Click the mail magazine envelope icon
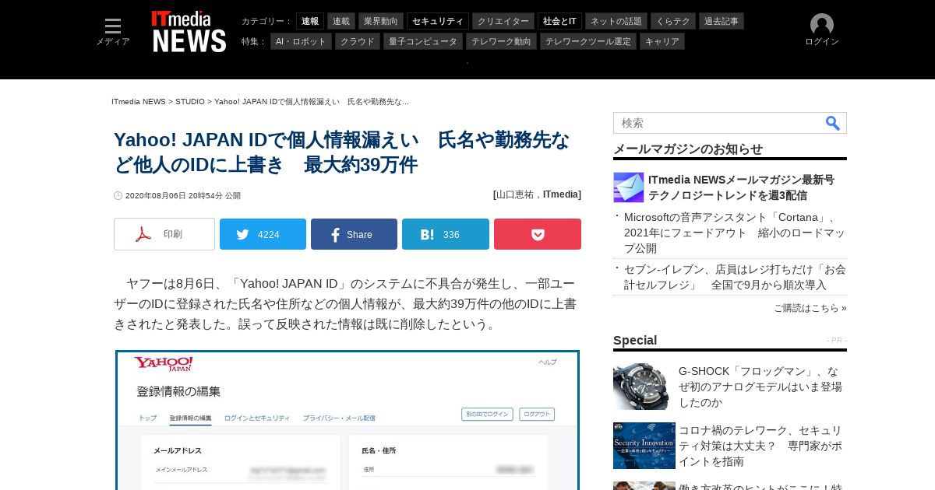Viewport: 935px width, 490px height. 629,187
